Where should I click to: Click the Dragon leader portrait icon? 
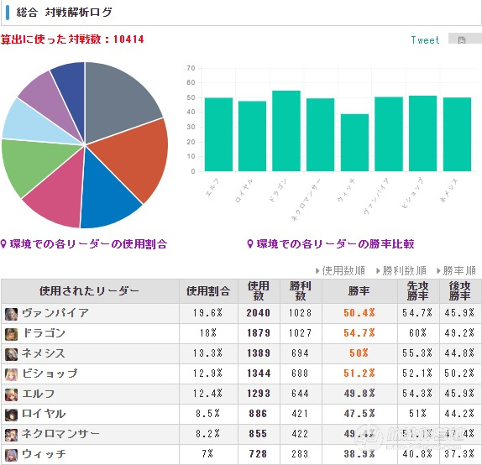(11, 334)
